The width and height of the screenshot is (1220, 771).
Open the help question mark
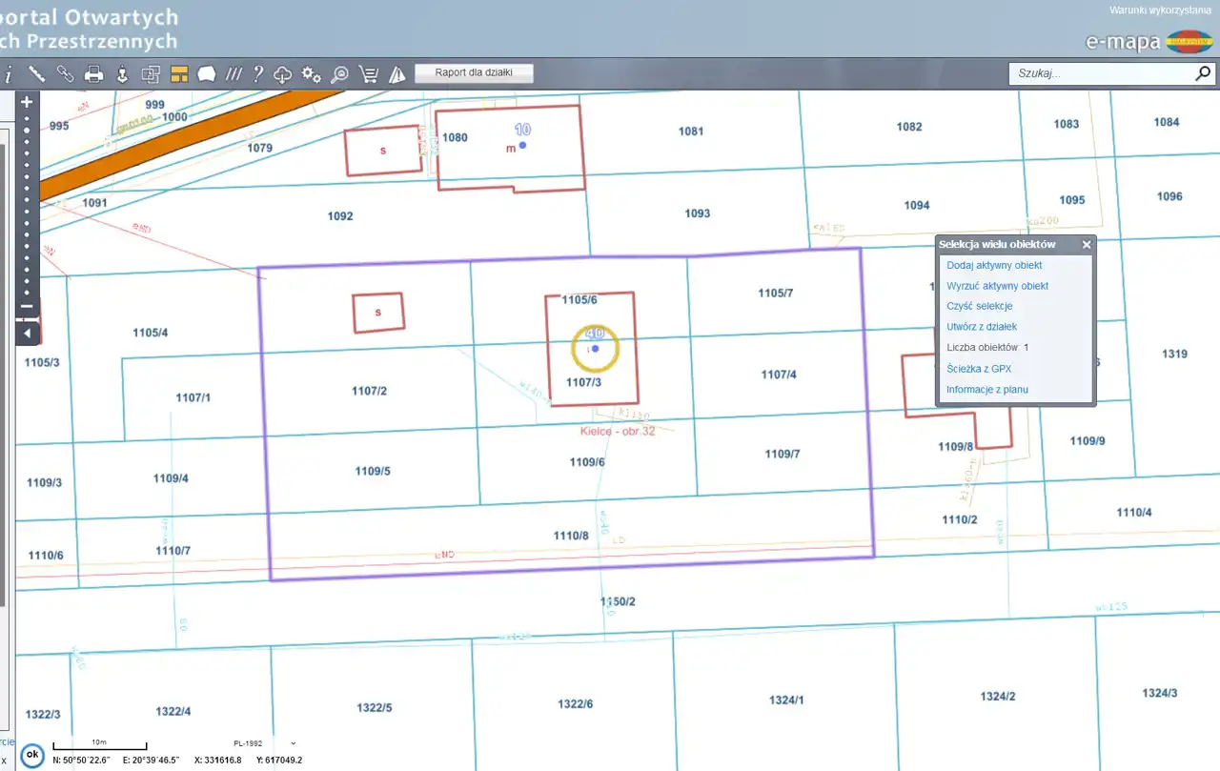257,73
